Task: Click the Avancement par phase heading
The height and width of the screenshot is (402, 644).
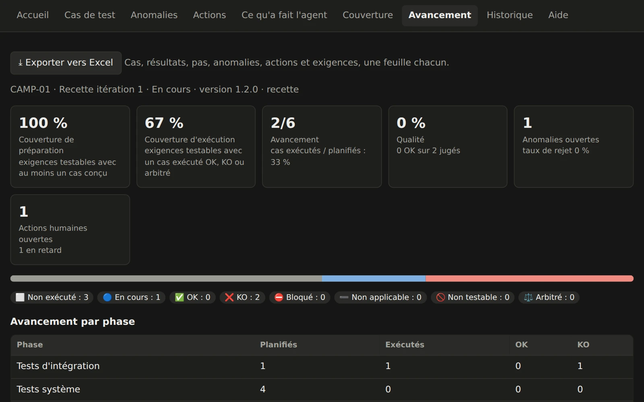Action: [72, 322]
